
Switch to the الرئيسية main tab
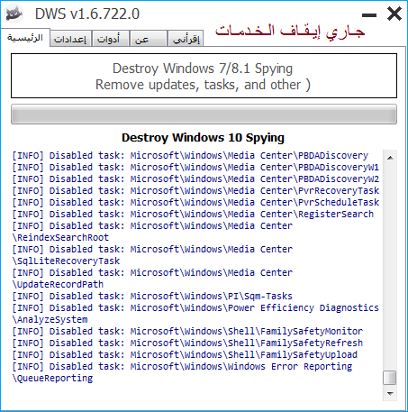(25, 38)
